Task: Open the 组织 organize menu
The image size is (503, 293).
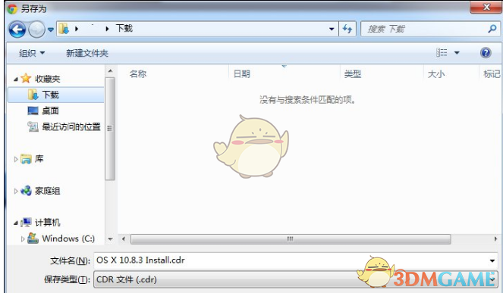Action: pos(32,53)
